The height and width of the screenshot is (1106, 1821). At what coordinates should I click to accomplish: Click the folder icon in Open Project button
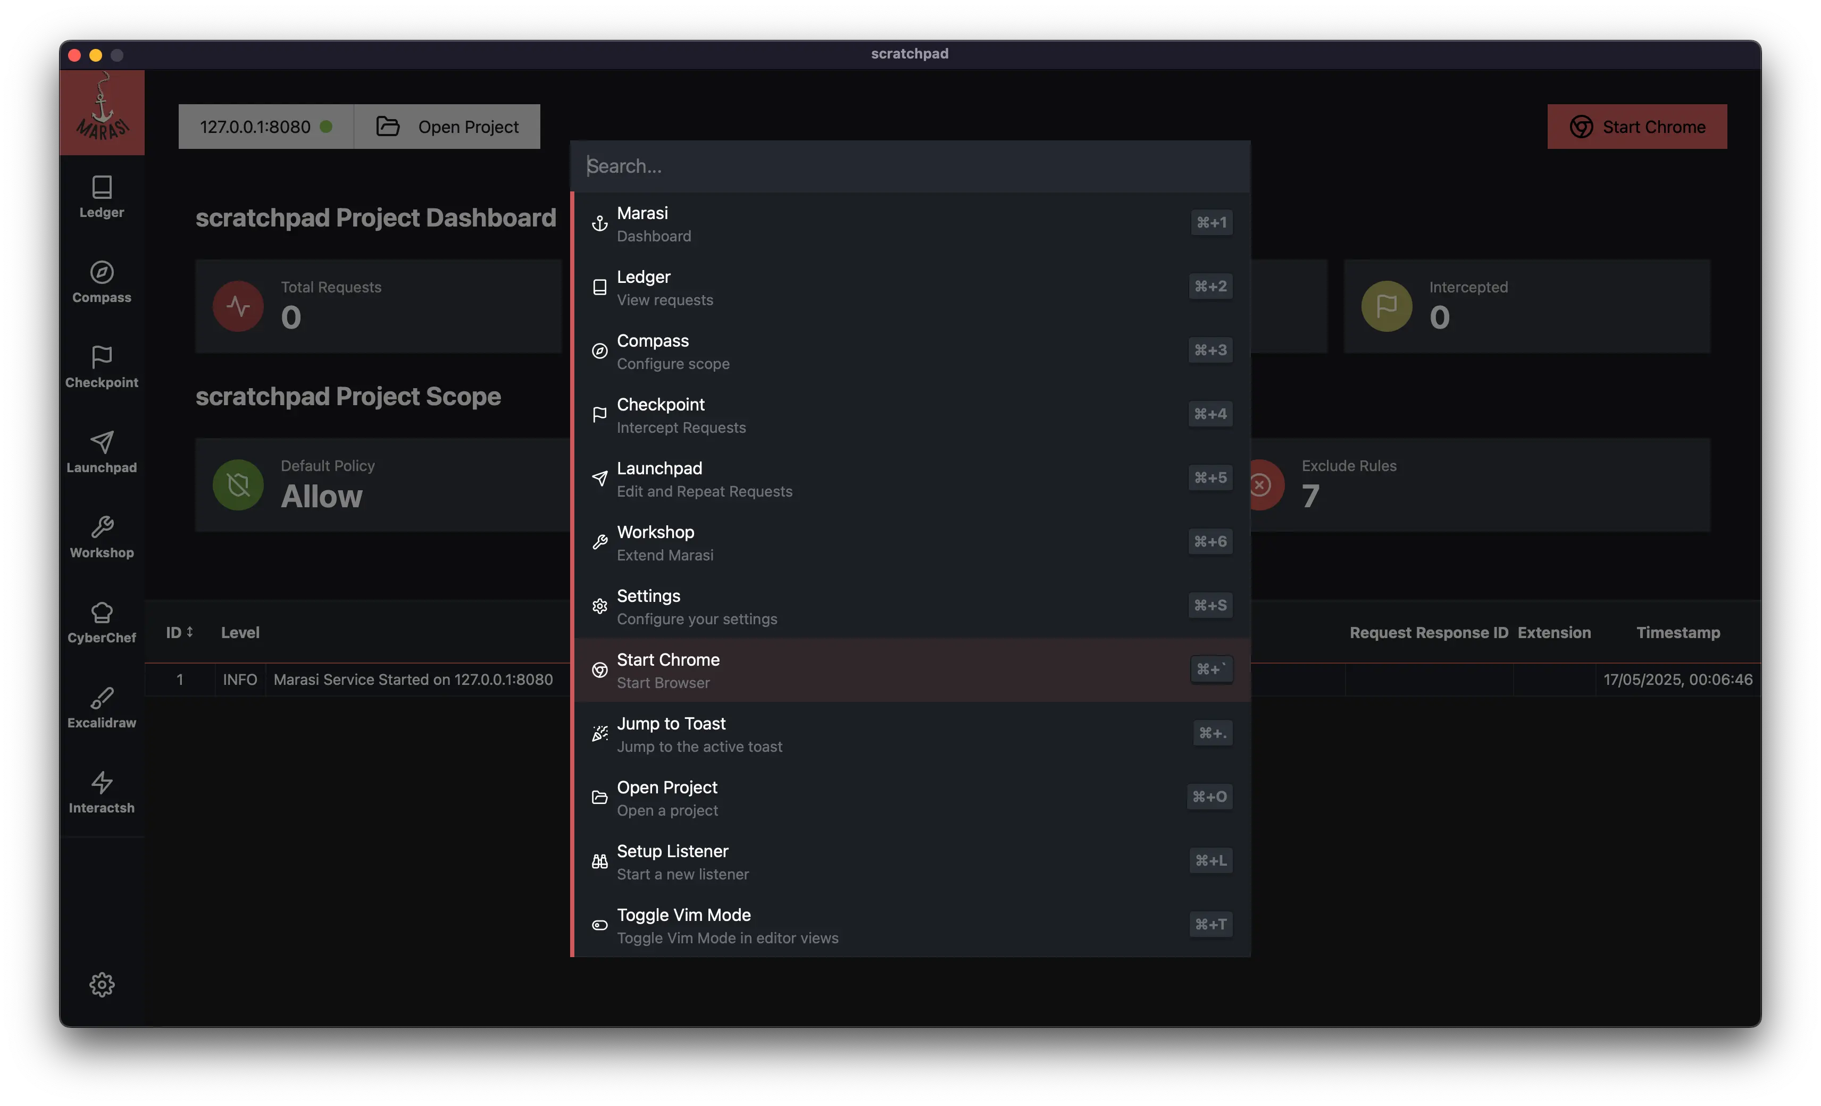click(388, 127)
